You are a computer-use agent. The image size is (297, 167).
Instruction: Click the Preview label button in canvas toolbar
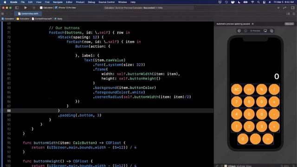(255, 31)
